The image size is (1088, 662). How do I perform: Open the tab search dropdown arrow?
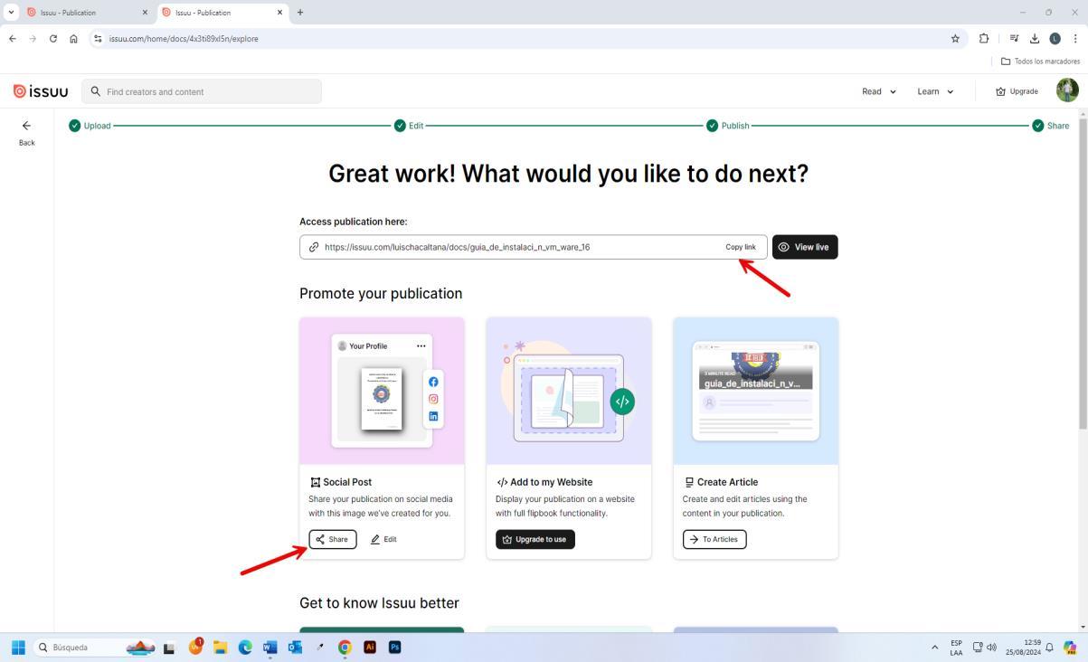tap(11, 13)
